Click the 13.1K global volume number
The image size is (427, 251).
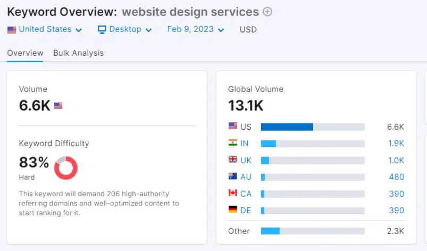pyautogui.click(x=246, y=105)
